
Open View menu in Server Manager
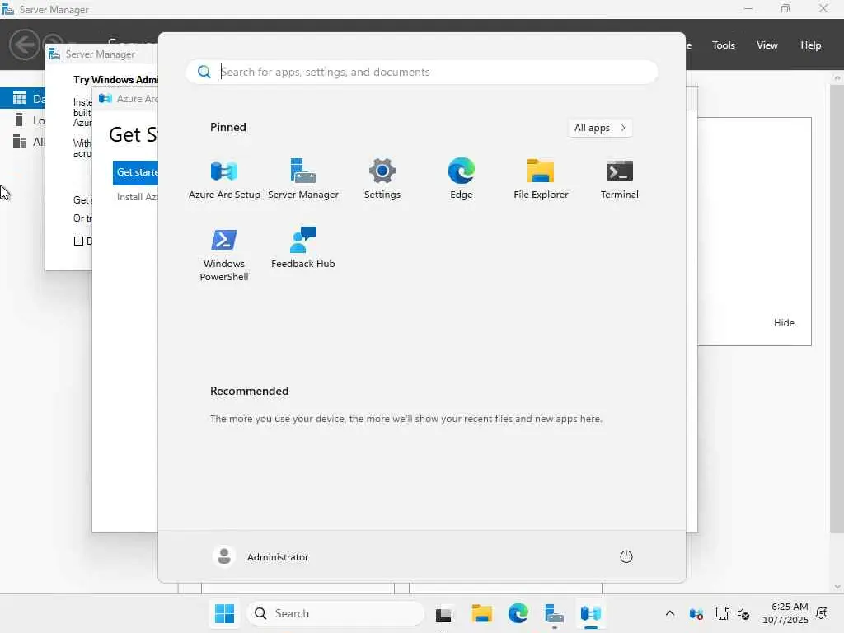(767, 45)
